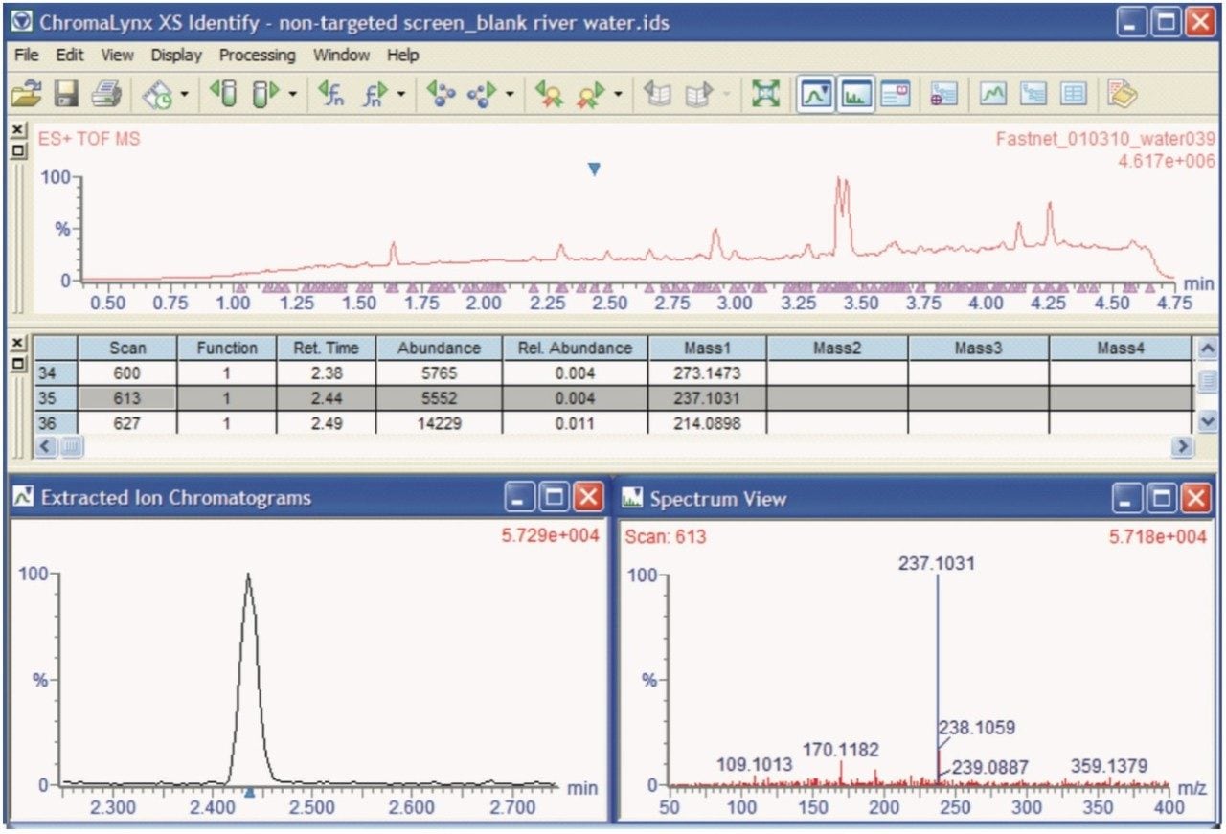Click previous component molecule icon
Image resolution: width=1226 pixels, height=834 pixels.
(x=441, y=94)
